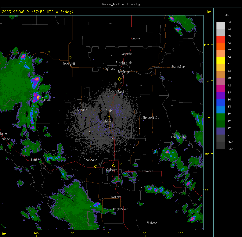Click the Limestone label
Screen dimensions: 242x237
tap(43, 100)
